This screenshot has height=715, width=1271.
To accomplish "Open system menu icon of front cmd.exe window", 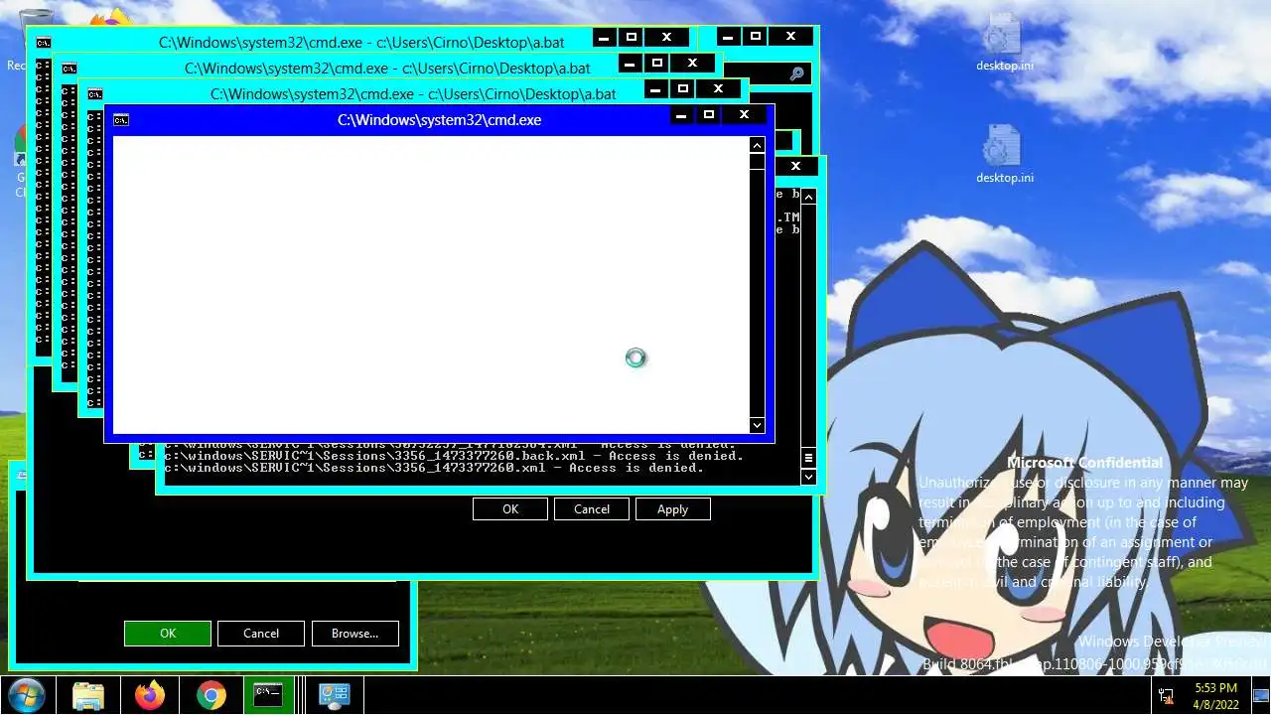I will click(121, 120).
